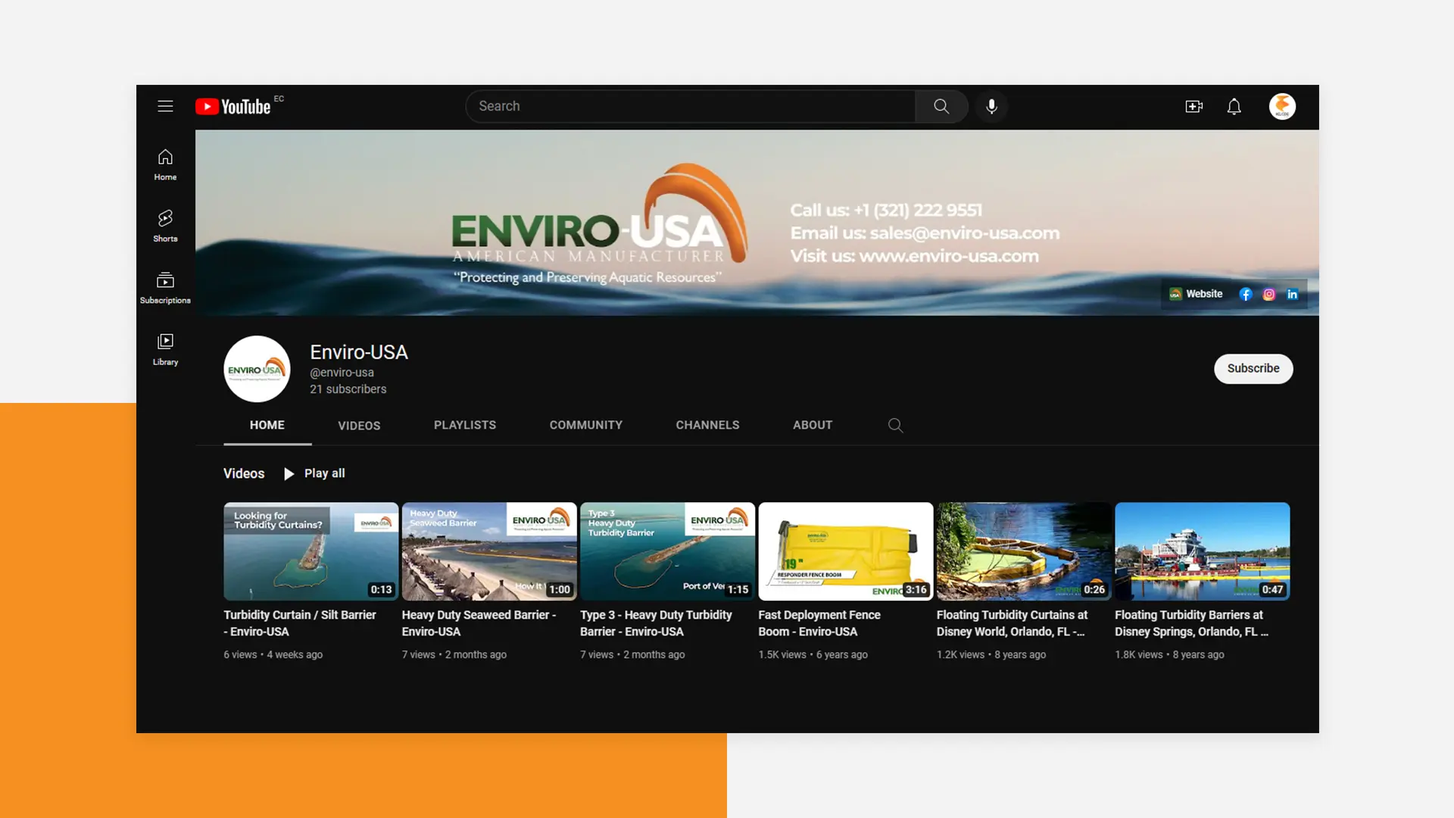Open Subscriptions in sidebar
1454x818 pixels.
[165, 288]
